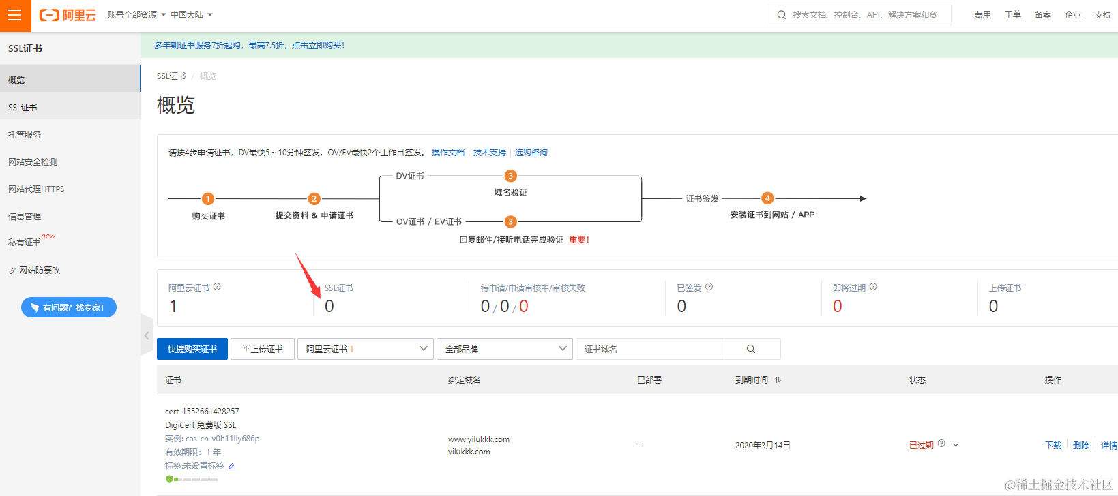Click 详情 for the certificate
The width and height of the screenshot is (1118, 496).
pos(1109,446)
